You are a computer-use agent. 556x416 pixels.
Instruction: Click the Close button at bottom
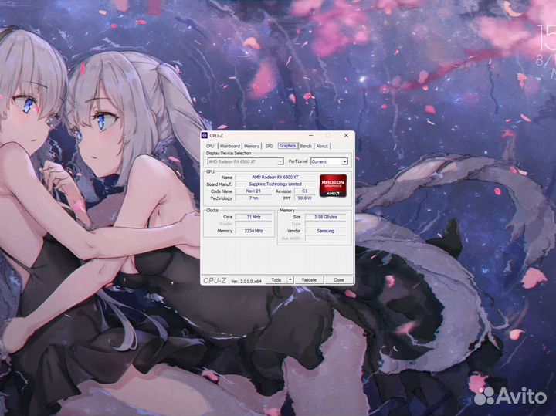(x=339, y=280)
